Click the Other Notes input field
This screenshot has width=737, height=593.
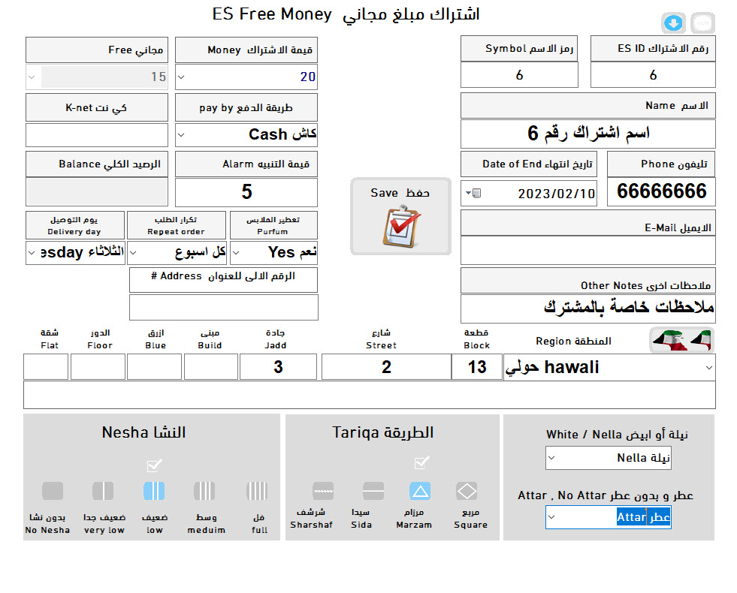[588, 309]
